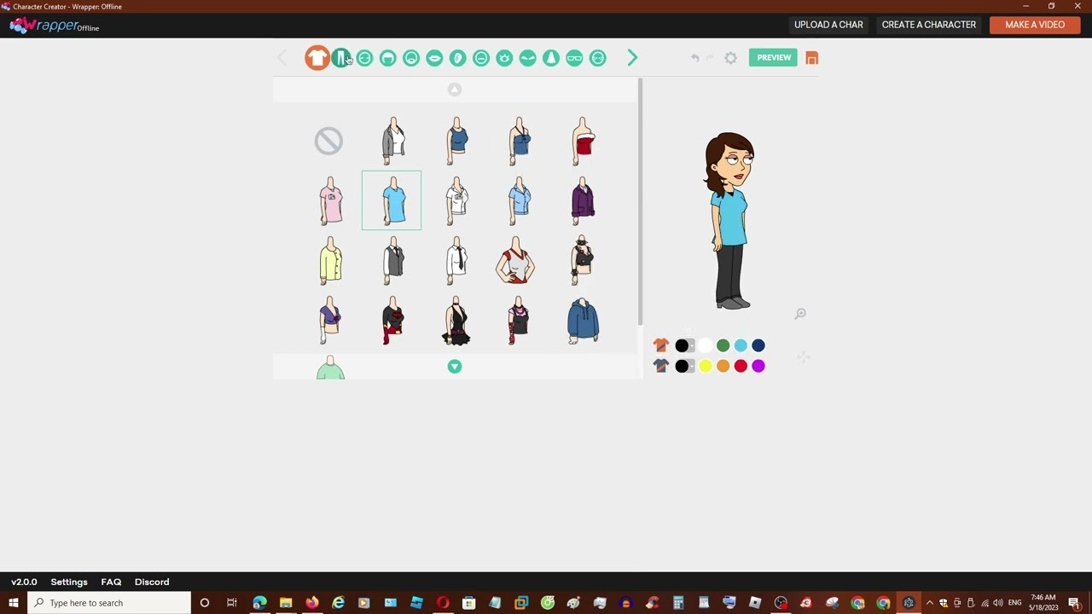Open dropdown beside first black swatch

point(692,345)
